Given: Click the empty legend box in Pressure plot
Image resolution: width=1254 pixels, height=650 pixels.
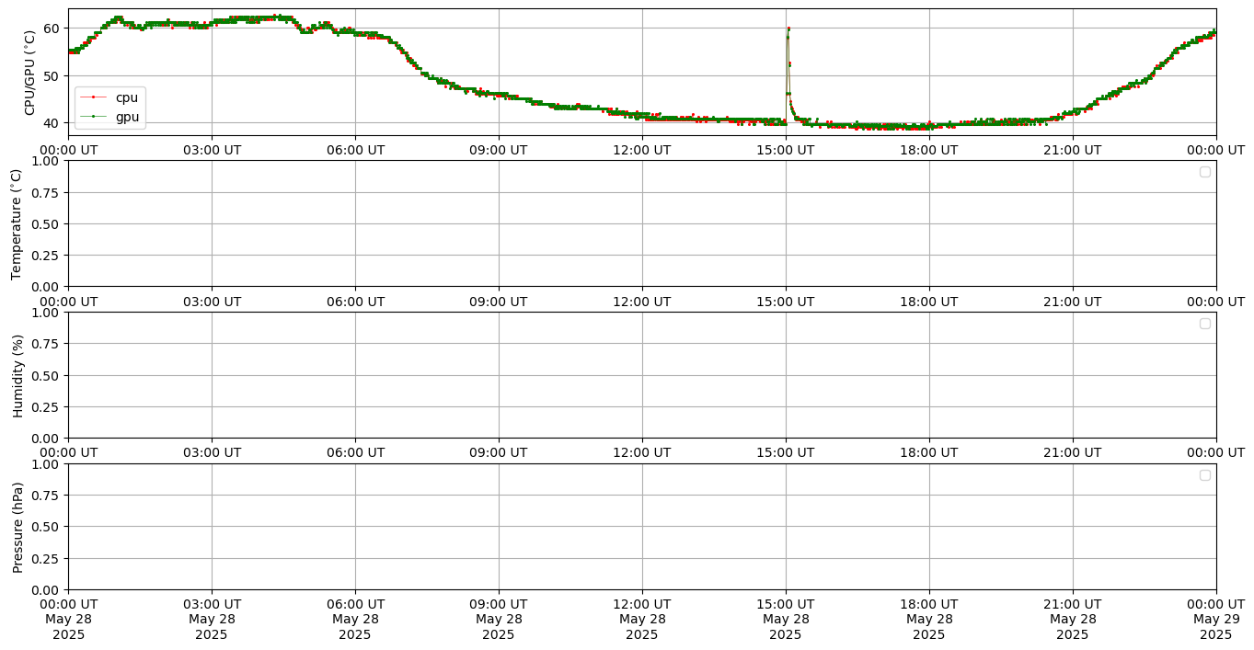Looking at the screenshot, I should 1205,475.
